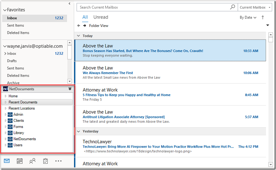This screenshot has height=170, width=276.
Task: Collapse the Today message group
Action: [78, 36]
